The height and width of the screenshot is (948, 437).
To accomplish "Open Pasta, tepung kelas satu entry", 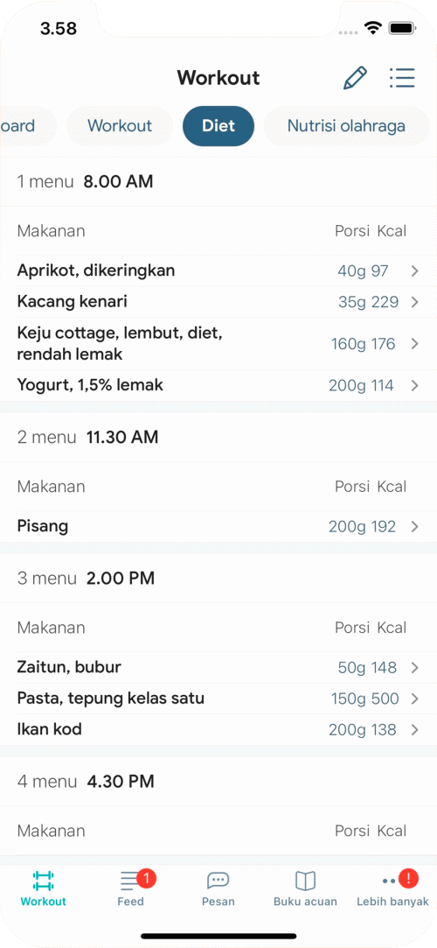I will coord(218,699).
